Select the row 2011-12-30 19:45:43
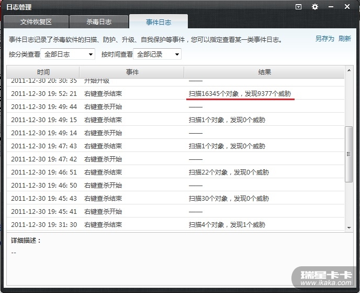 point(176,199)
